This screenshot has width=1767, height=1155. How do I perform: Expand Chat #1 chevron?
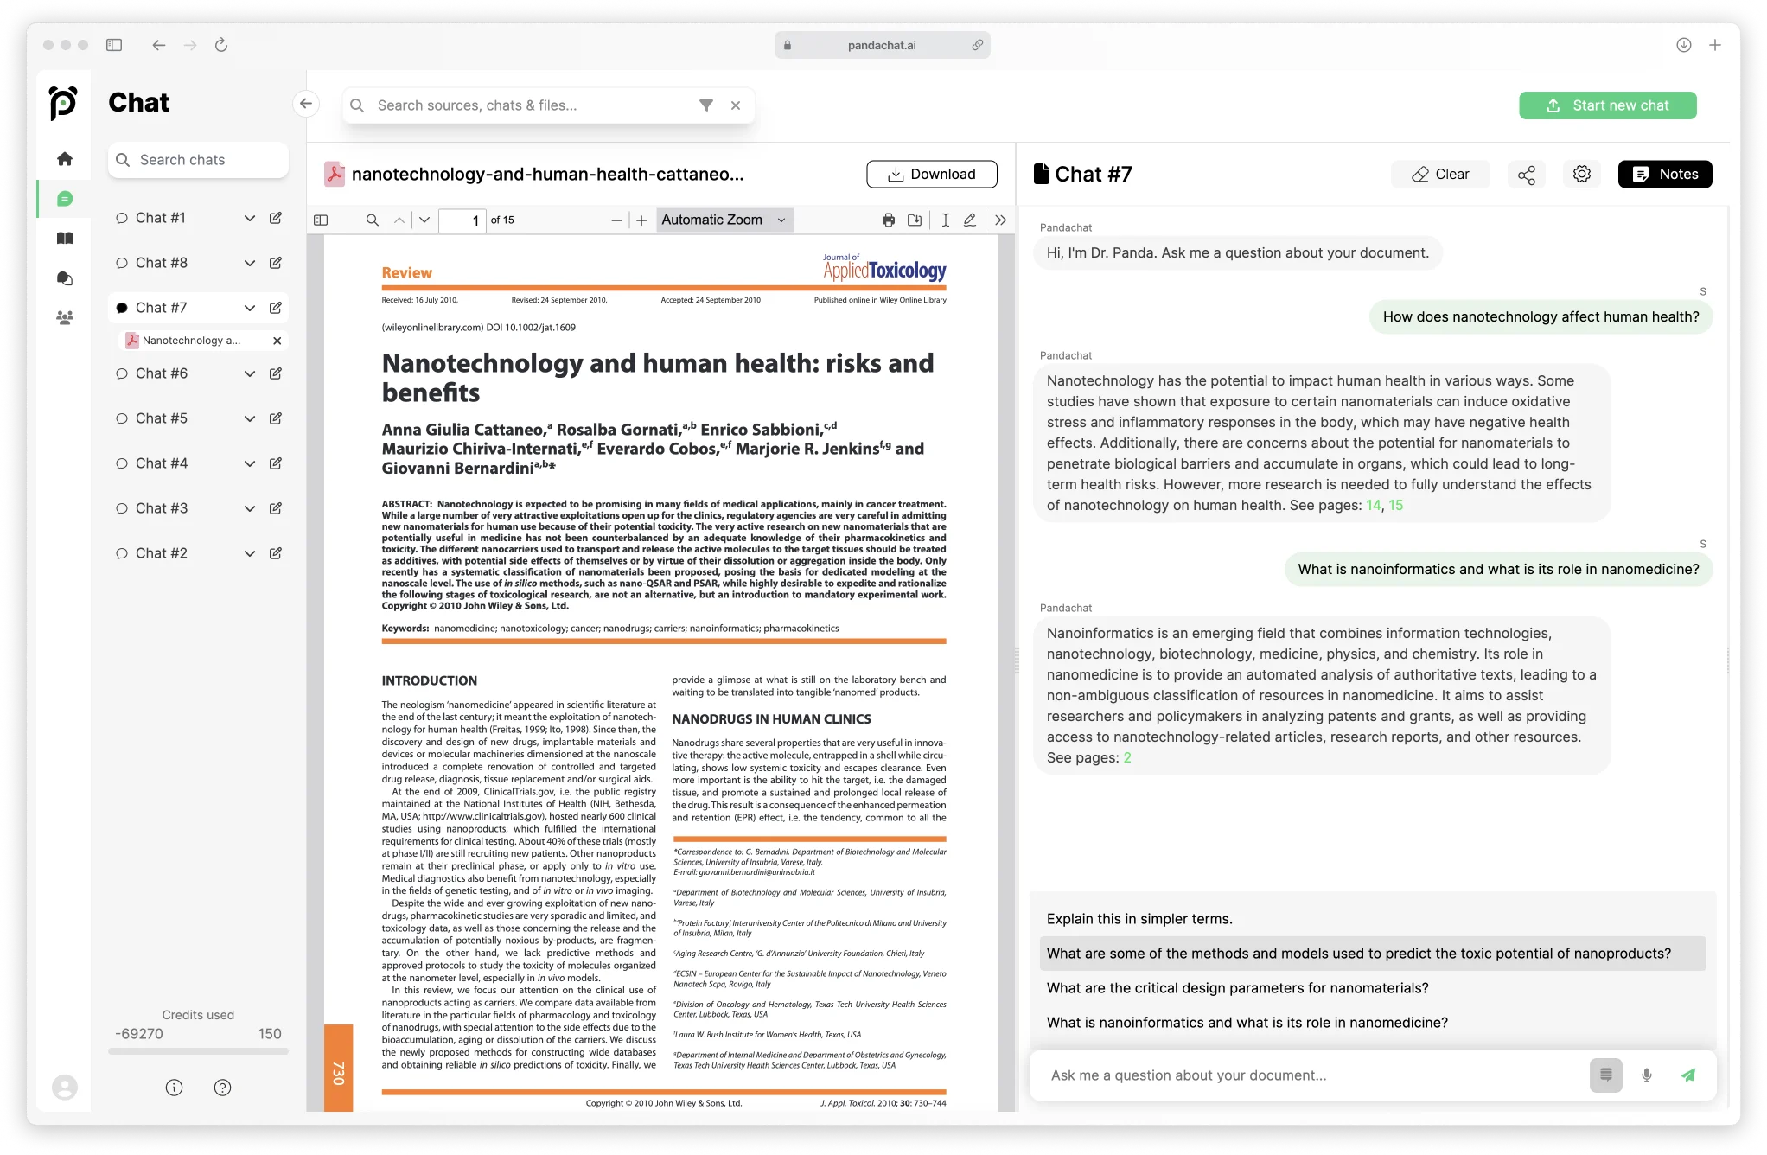[x=250, y=218]
